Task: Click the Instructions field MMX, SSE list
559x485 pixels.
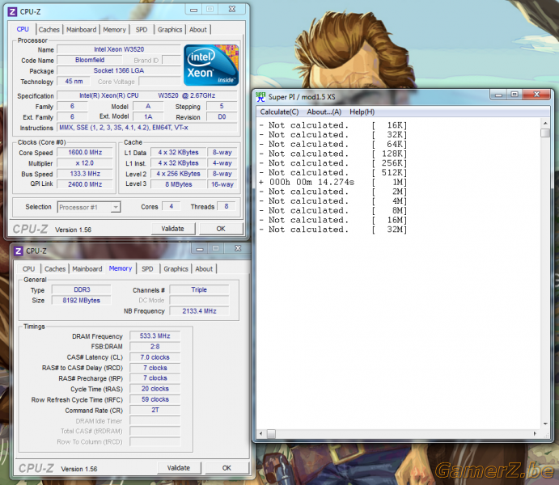Action: 147,128
